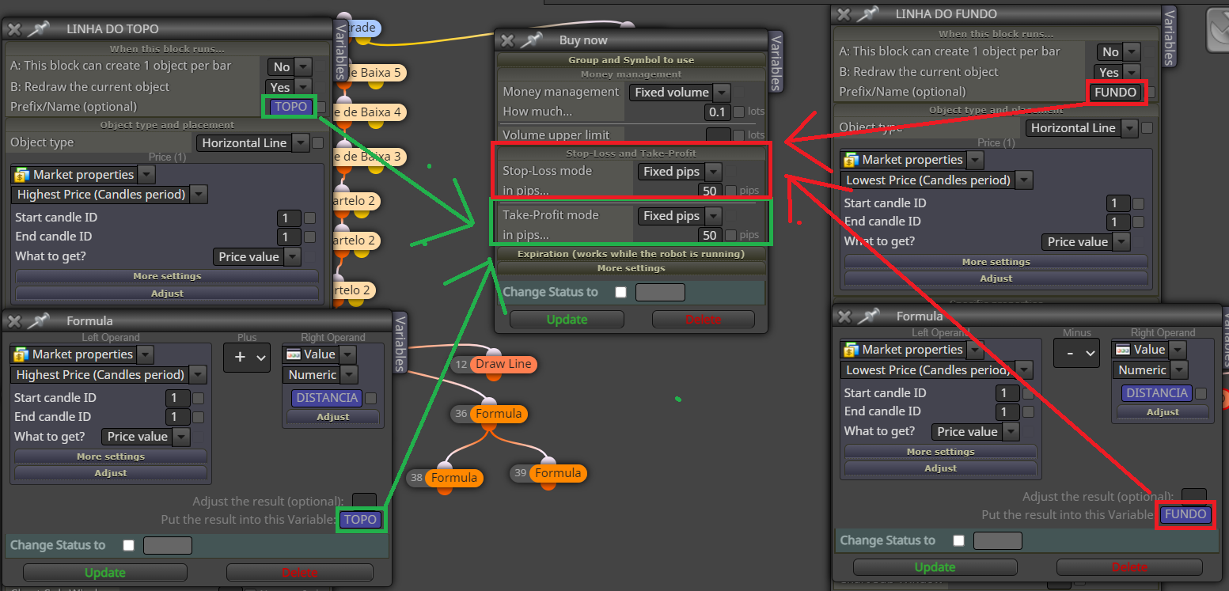Select the Draw Line node numbered 12

coord(503,365)
